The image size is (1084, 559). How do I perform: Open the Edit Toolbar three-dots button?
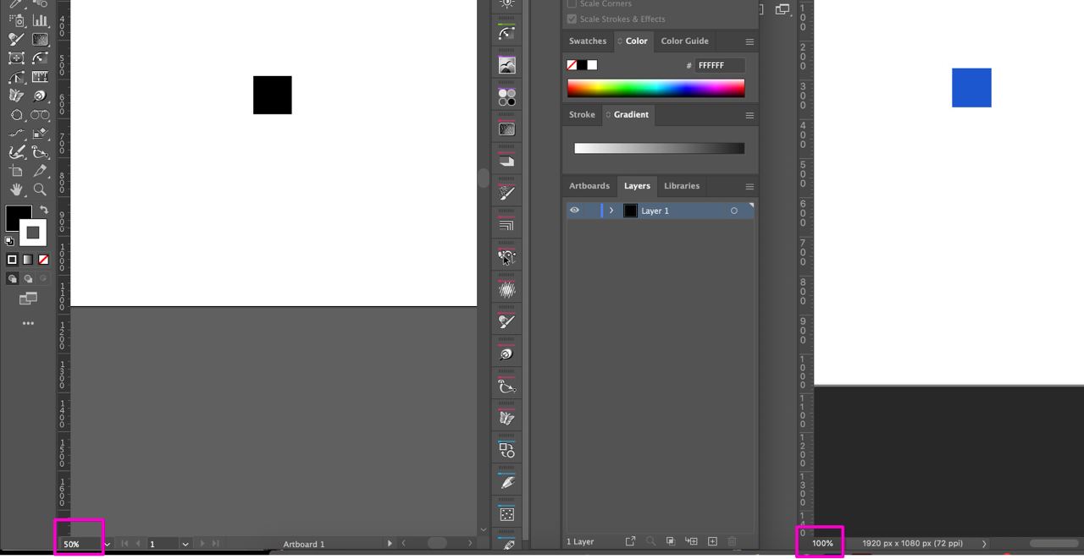click(x=28, y=323)
